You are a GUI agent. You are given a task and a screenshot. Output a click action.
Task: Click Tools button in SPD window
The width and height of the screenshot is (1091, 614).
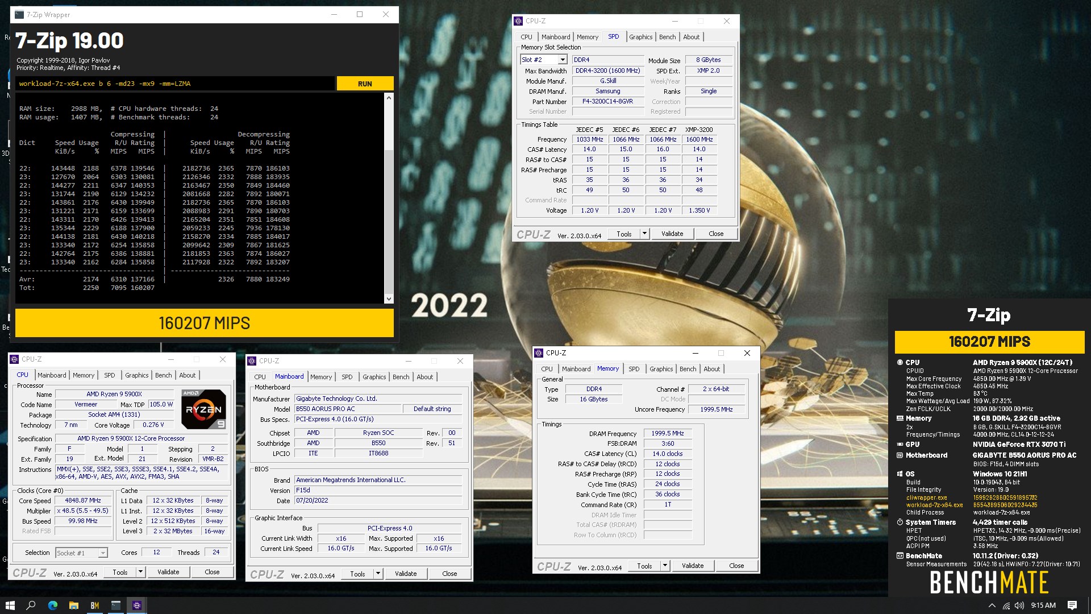624,234
